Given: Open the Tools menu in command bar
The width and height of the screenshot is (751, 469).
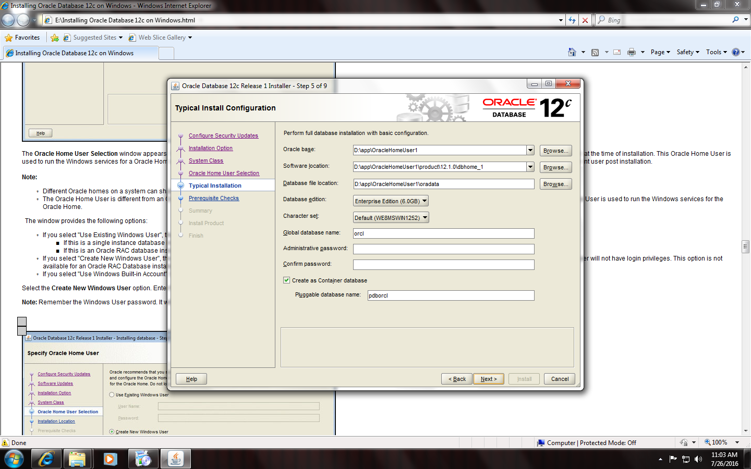Looking at the screenshot, I should coord(716,52).
